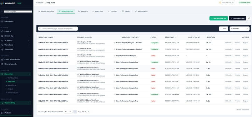Screen dimensions: 252x117
Task: Click Console breadcrumb link
Action: tap(40, 3)
